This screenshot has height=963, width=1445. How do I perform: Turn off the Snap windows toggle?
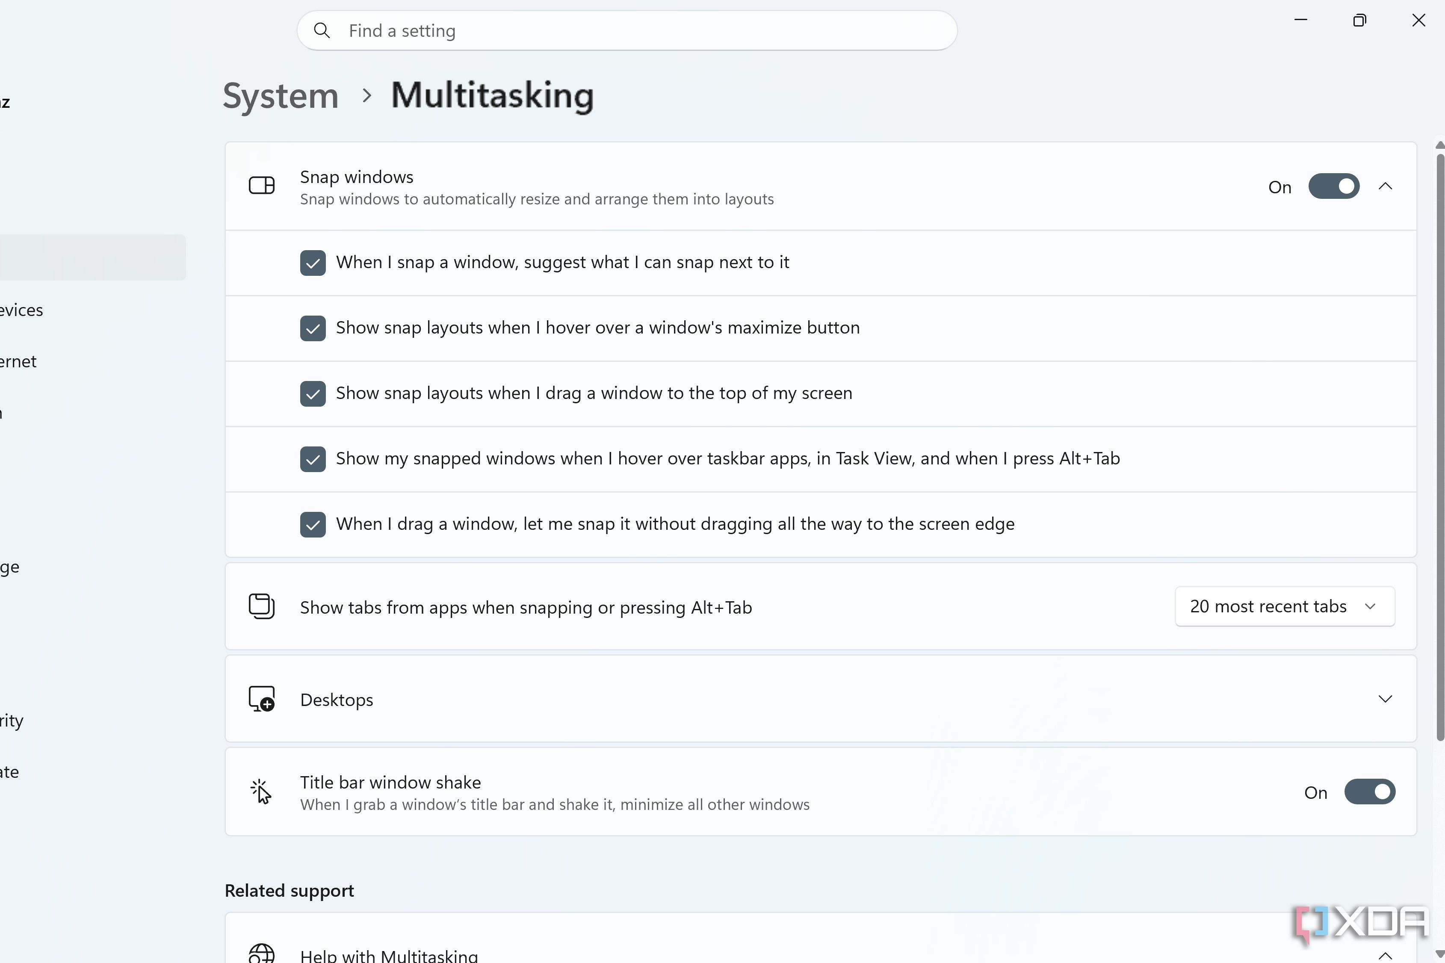pos(1333,186)
